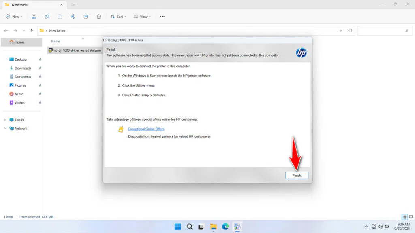Open the View dropdown
Image resolution: width=415 pixels, height=233 pixels.
pos(142,16)
